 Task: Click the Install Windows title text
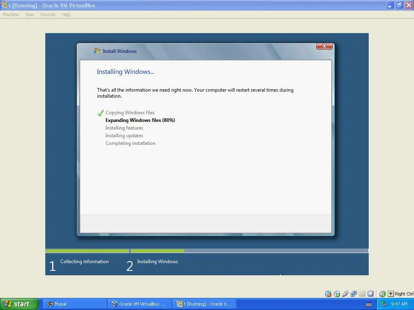[x=120, y=51]
